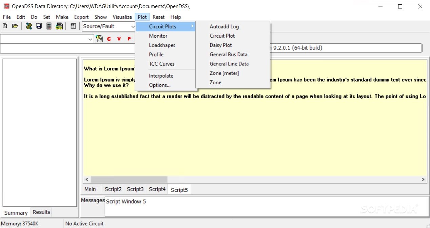Screen dimensions: 430x228
Task: Open the Export menu
Action: click(81, 17)
